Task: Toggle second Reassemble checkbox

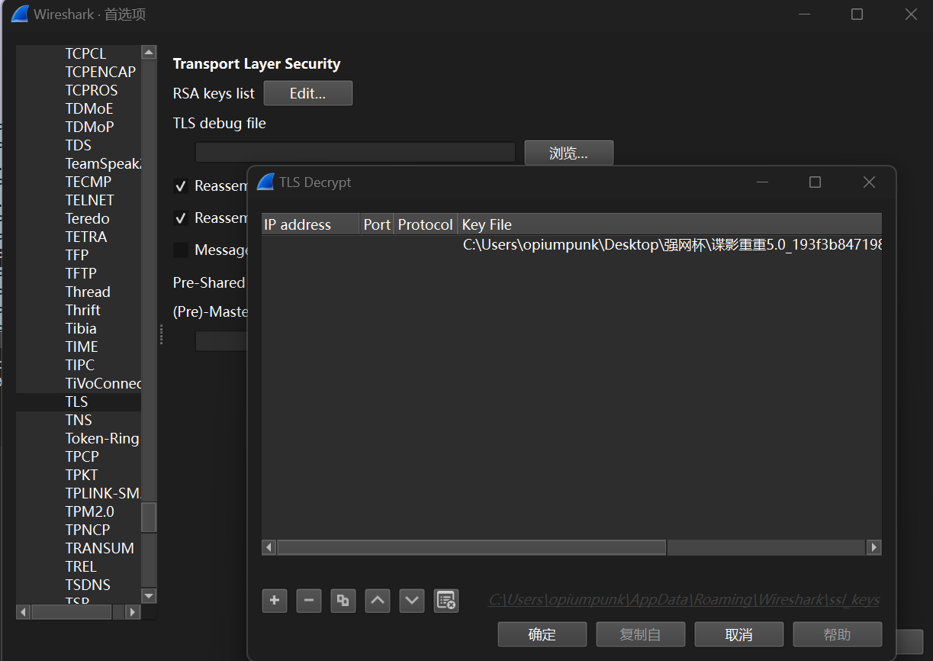Action: [181, 218]
